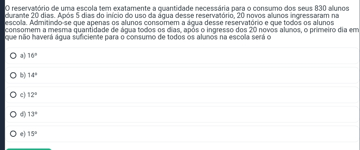Click the dark sidebar strip at left edge
Image resolution: width=360 pixels, height=150 pixels.
pos(2,75)
